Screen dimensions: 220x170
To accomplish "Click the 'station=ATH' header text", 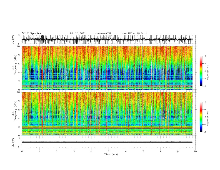I will click(103, 33).
